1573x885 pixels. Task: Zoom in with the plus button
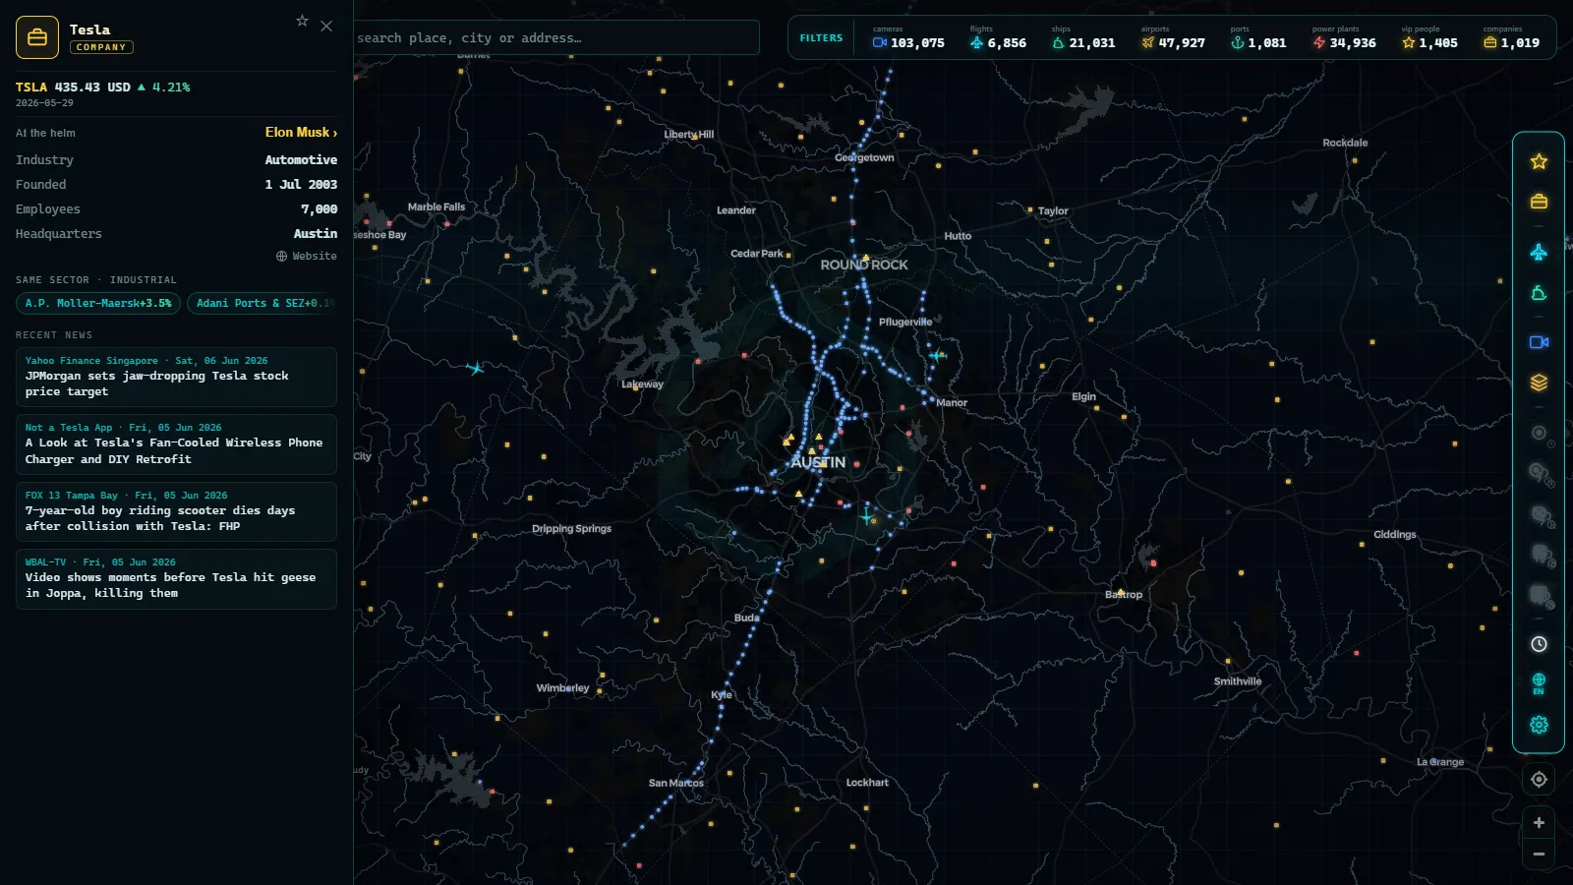click(x=1539, y=822)
